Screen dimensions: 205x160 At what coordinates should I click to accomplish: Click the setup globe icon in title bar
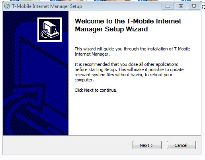(x=7, y=6)
